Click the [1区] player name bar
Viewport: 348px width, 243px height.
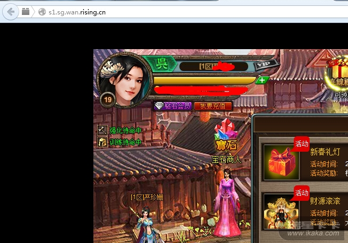coord(213,66)
